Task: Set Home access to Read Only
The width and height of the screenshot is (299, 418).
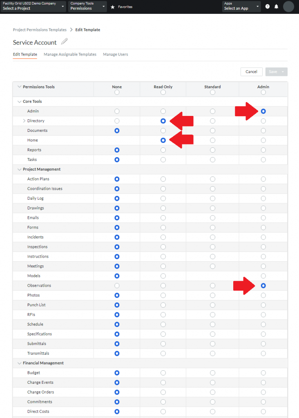Action: coord(163,140)
